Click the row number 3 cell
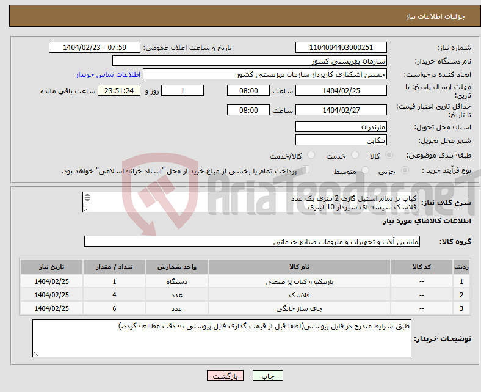This screenshot has height=392, width=481. tap(461, 308)
